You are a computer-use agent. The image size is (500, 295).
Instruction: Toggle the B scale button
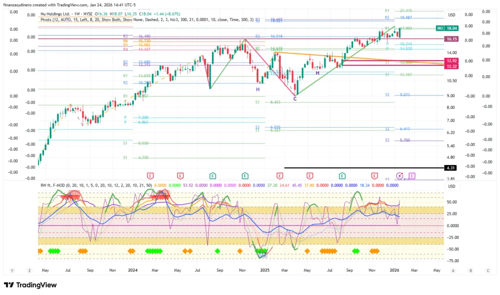pos(470,270)
